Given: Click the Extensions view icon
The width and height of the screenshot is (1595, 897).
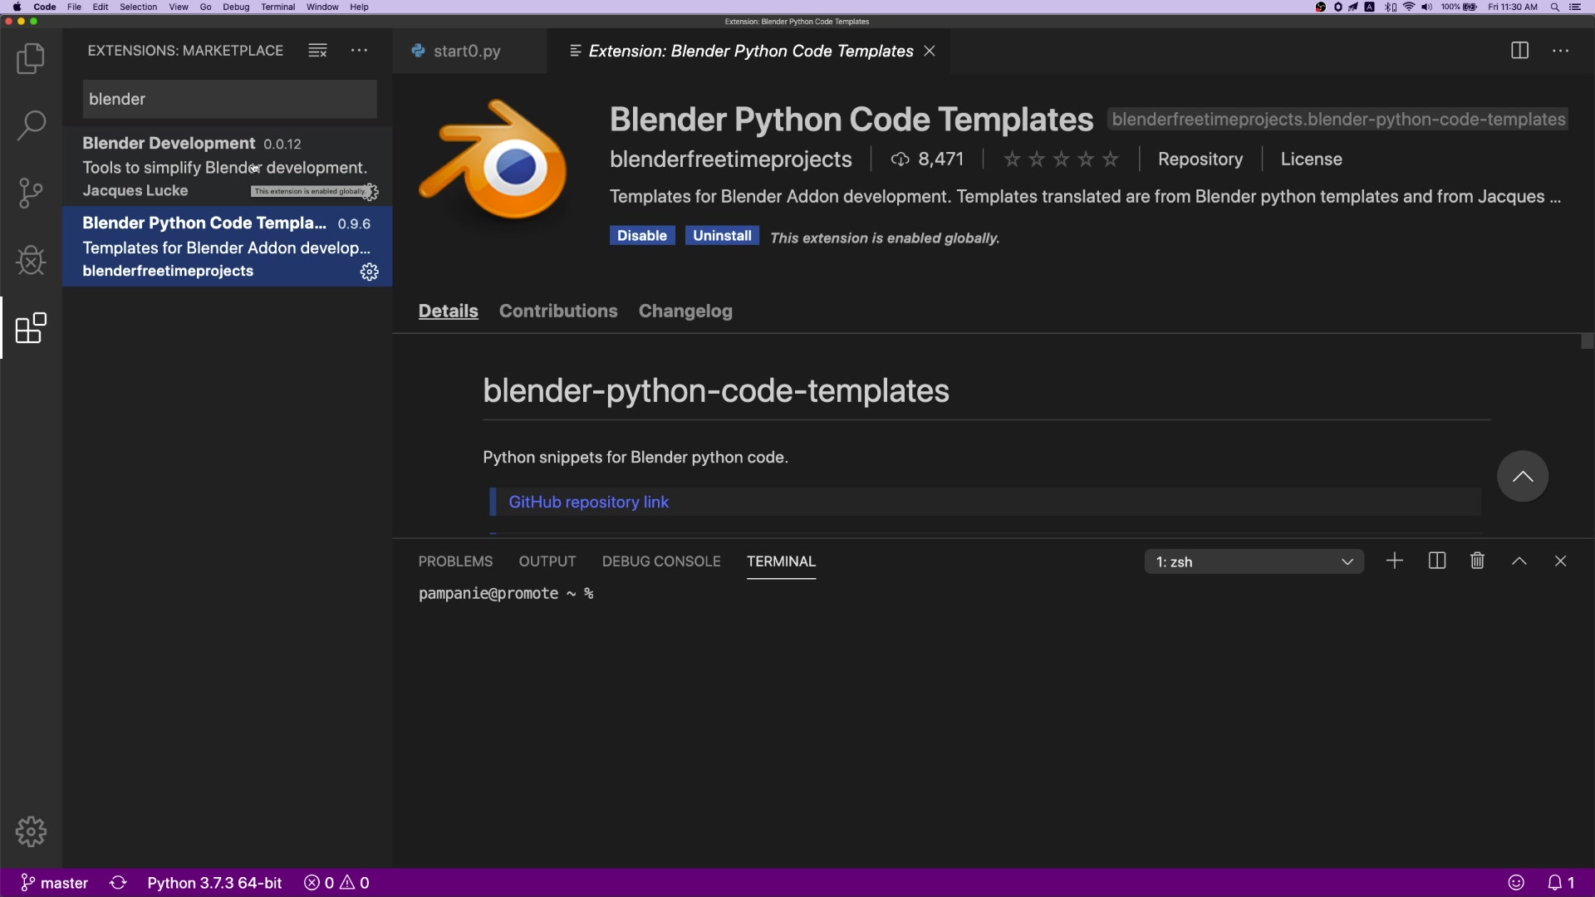Looking at the screenshot, I should click(31, 328).
